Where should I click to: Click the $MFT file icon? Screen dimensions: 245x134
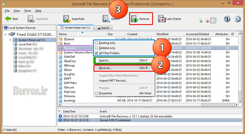pyautogui.click(x=60, y=79)
